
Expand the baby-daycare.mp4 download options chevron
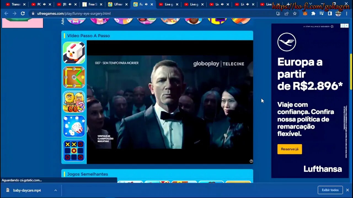[55, 190]
